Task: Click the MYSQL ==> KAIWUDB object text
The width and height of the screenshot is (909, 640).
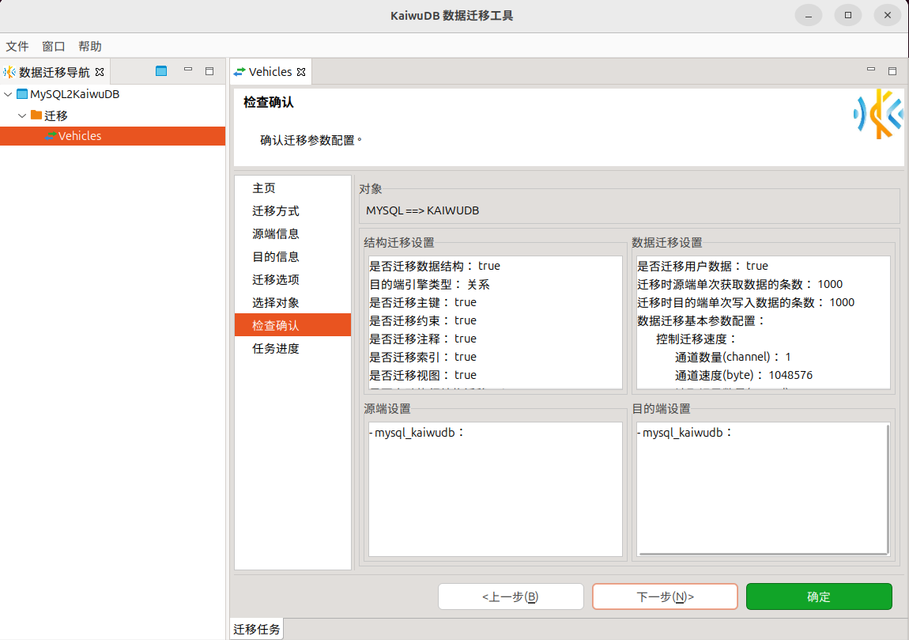Action: point(423,210)
